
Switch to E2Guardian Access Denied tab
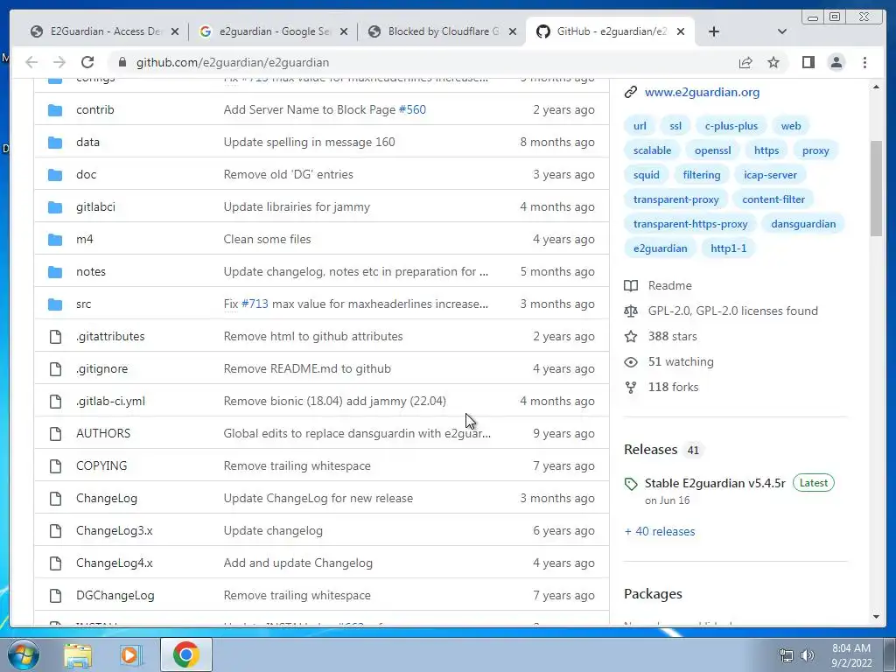tap(103, 31)
